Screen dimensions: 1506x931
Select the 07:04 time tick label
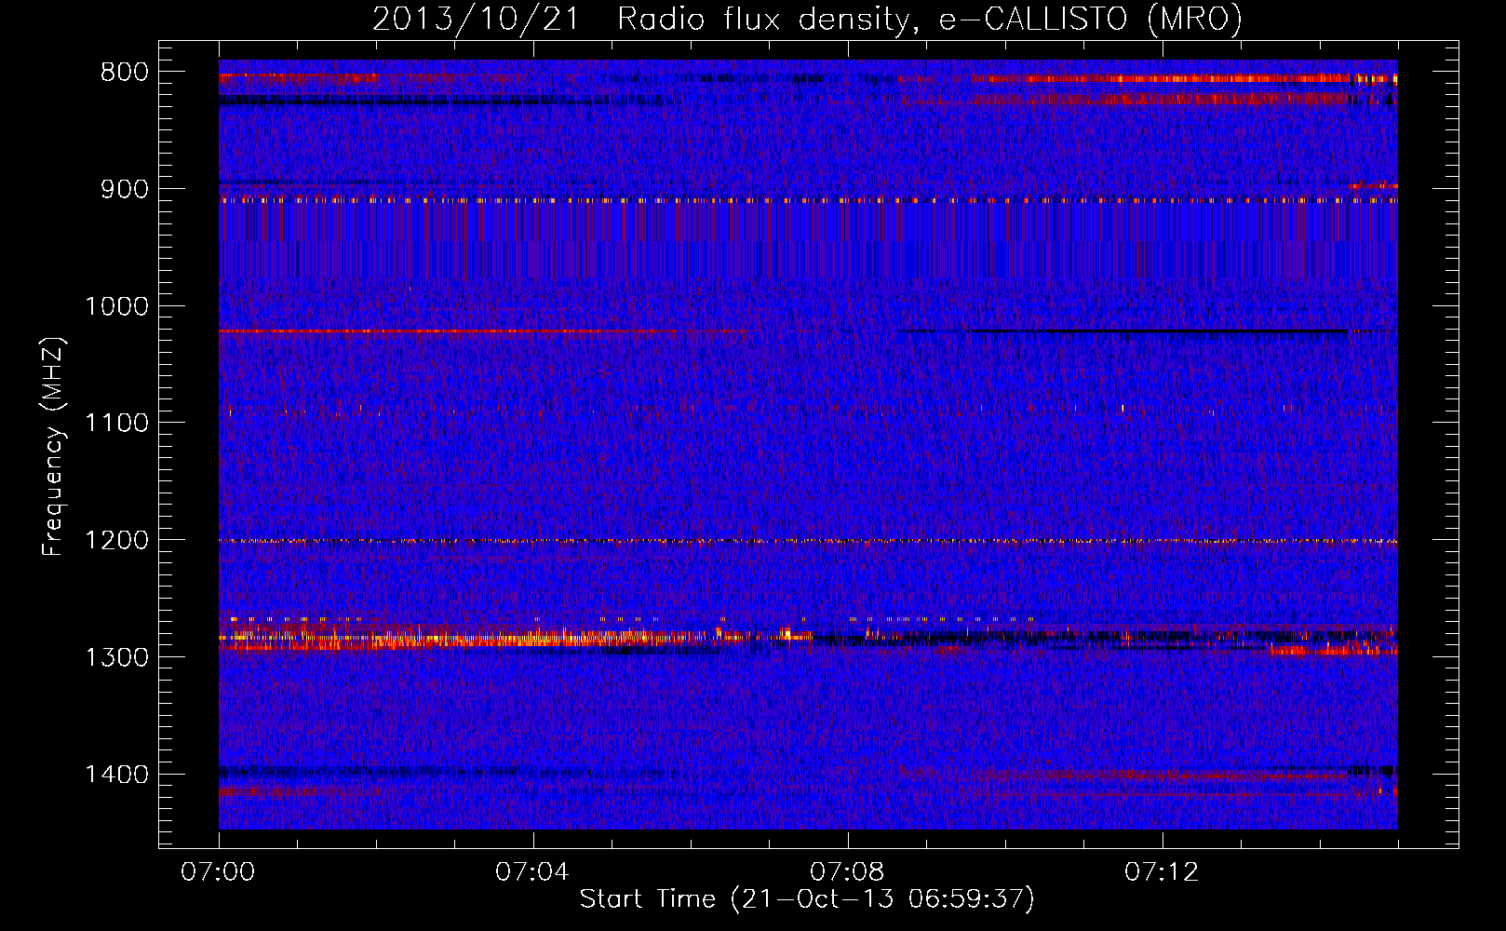532,872
